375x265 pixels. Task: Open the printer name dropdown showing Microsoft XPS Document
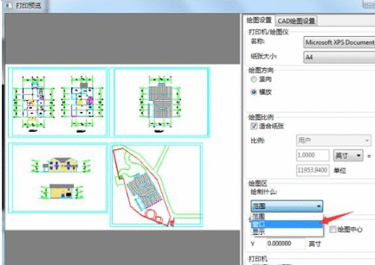point(339,42)
